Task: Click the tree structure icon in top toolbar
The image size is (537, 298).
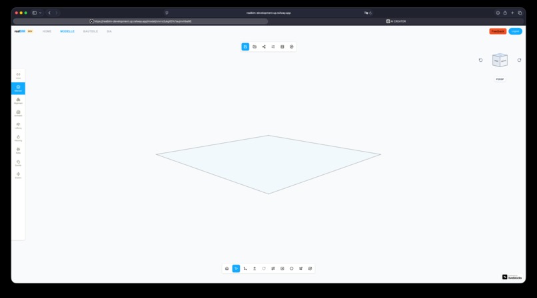Action: coord(273,47)
